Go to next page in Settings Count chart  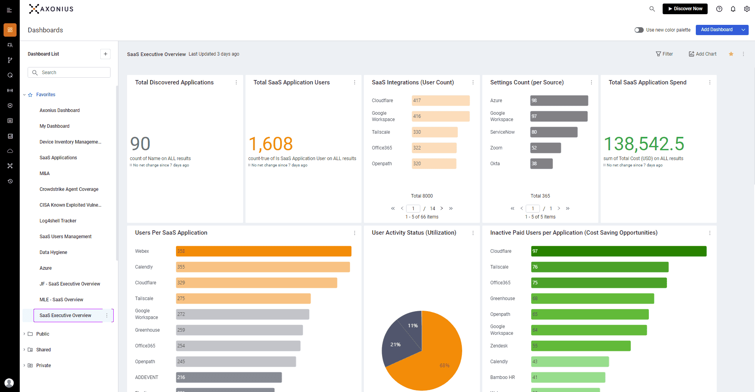click(559, 209)
